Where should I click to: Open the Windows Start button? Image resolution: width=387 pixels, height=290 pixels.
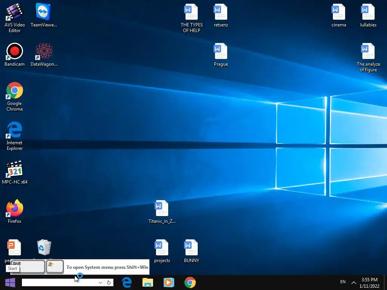pyautogui.click(x=10, y=282)
